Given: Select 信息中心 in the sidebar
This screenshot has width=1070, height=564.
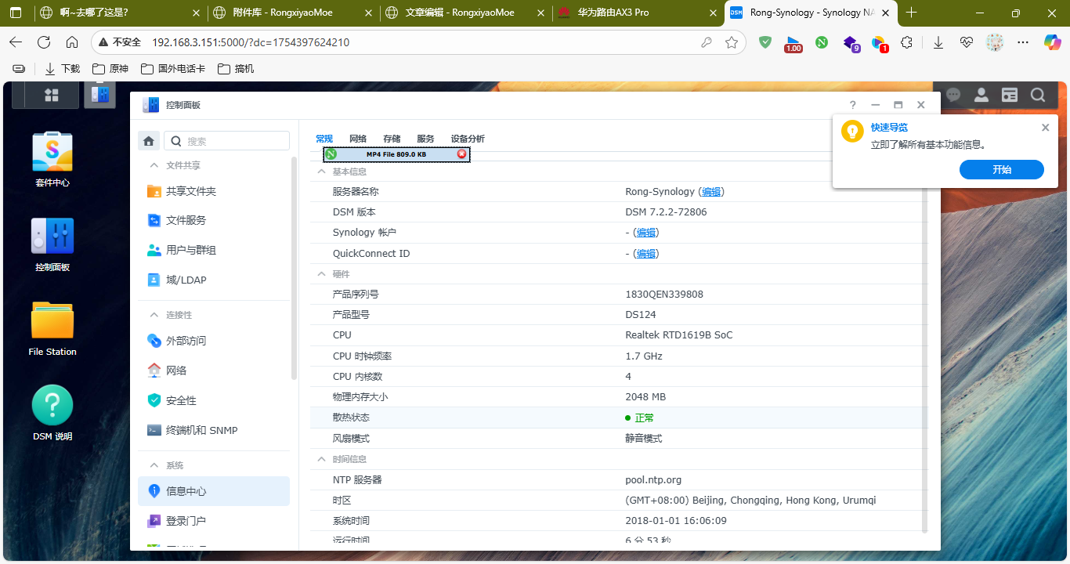Looking at the screenshot, I should (214, 491).
